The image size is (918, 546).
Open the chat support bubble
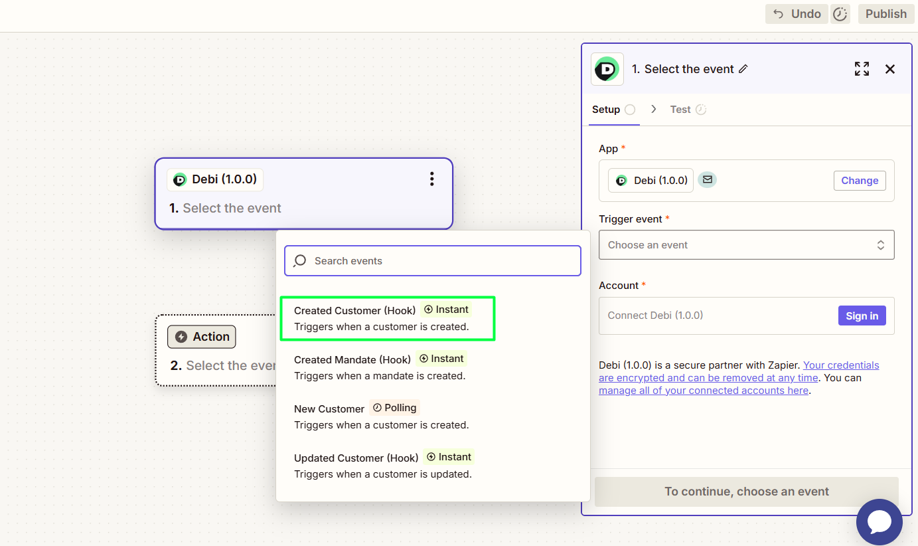pos(880,522)
